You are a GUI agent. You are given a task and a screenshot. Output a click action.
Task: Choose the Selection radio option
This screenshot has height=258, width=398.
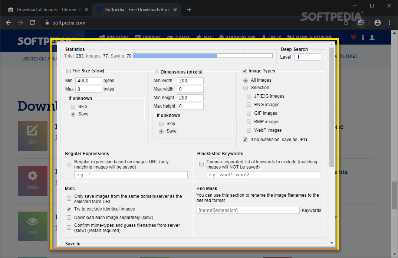click(246, 88)
